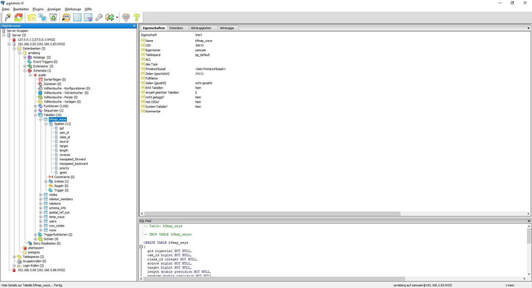Screen dimensions: 532x288
Task: Collapse the Tabellen (10) node
Action: pos(35,115)
